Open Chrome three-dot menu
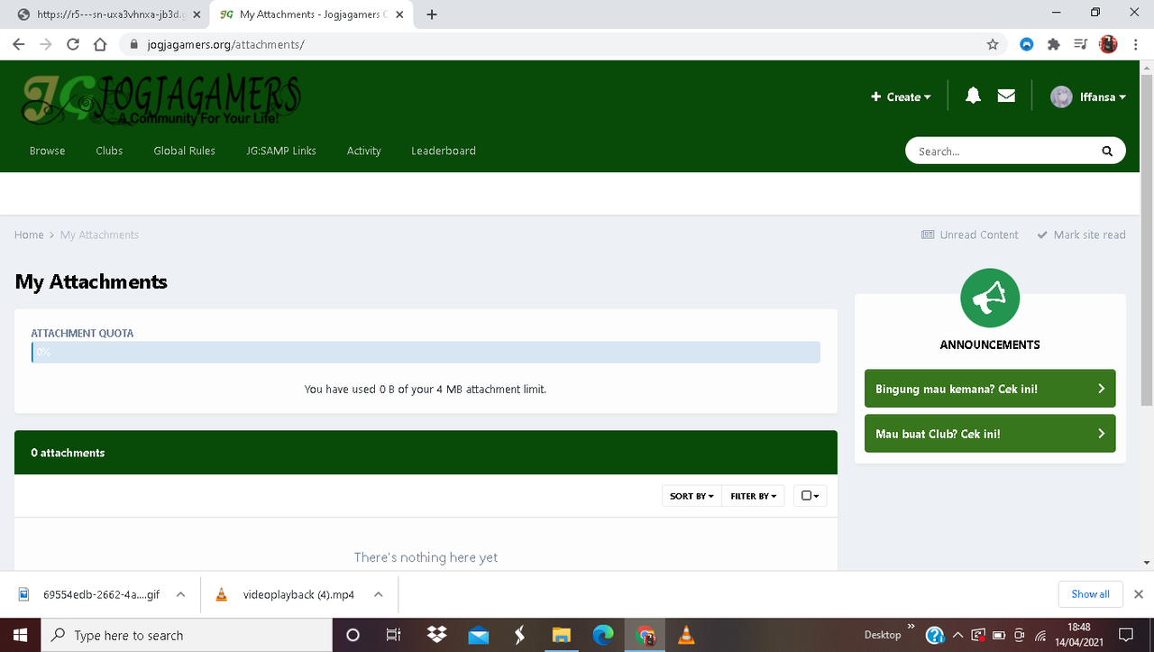The height and width of the screenshot is (652, 1154). click(1136, 44)
